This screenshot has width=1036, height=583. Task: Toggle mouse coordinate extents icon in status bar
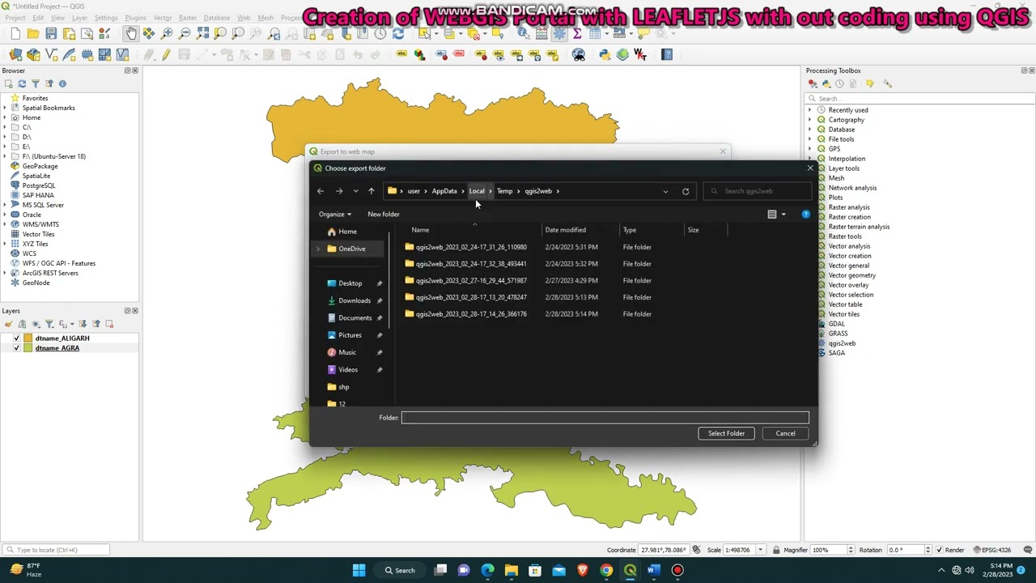pos(696,550)
